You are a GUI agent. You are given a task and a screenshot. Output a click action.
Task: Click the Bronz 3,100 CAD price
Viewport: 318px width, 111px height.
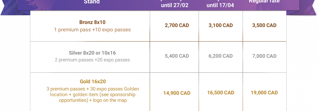coord(221,25)
